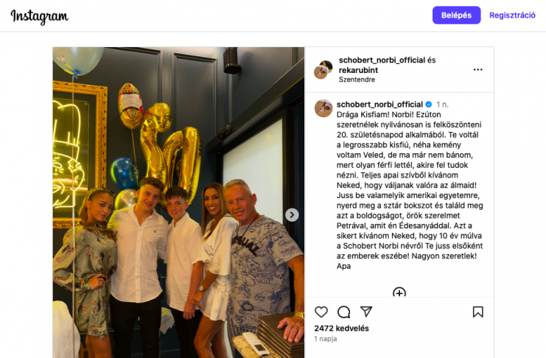This screenshot has height=358, width=546.
Task: Click the blue verified badge
Action: point(429,105)
